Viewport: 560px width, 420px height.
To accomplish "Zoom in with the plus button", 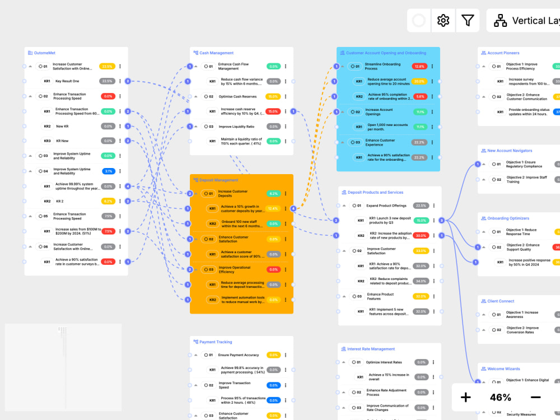I will 465,397.
